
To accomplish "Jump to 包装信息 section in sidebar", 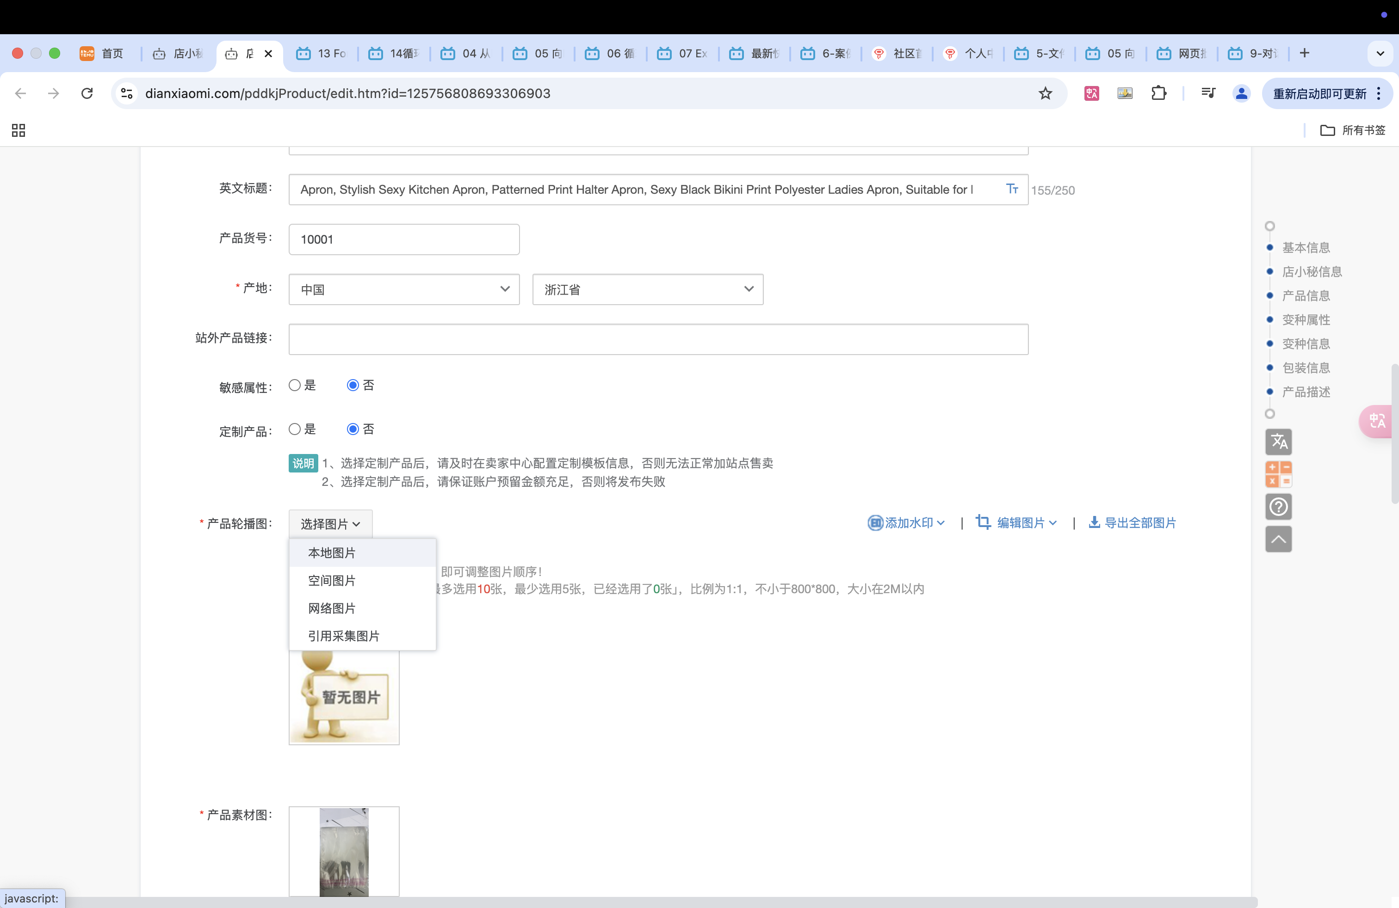I will click(x=1306, y=368).
